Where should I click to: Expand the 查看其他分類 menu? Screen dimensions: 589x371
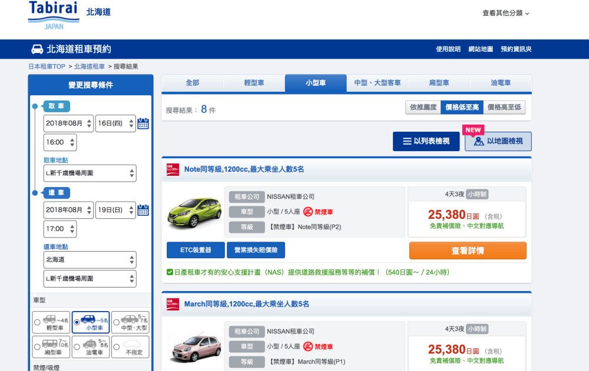point(505,13)
